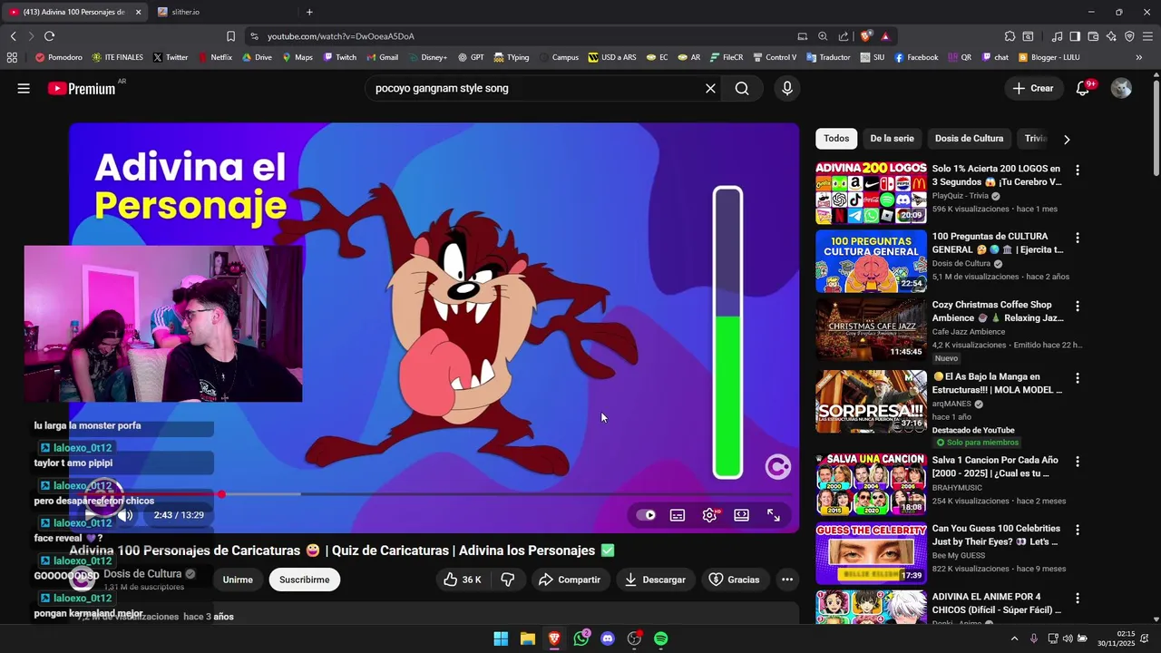Click the Unirme membership button
Viewport: 1161px width, 653px height.
(238, 580)
